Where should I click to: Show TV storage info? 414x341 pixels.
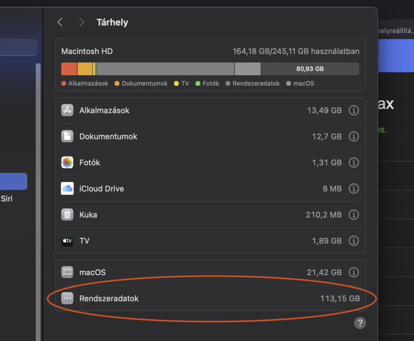pos(353,241)
